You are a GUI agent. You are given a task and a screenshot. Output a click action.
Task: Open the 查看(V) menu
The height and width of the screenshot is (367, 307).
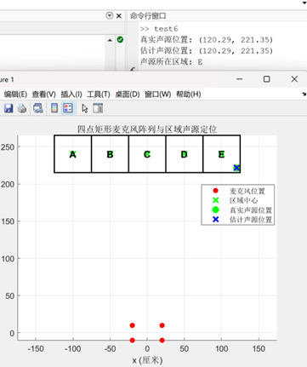[x=43, y=95]
